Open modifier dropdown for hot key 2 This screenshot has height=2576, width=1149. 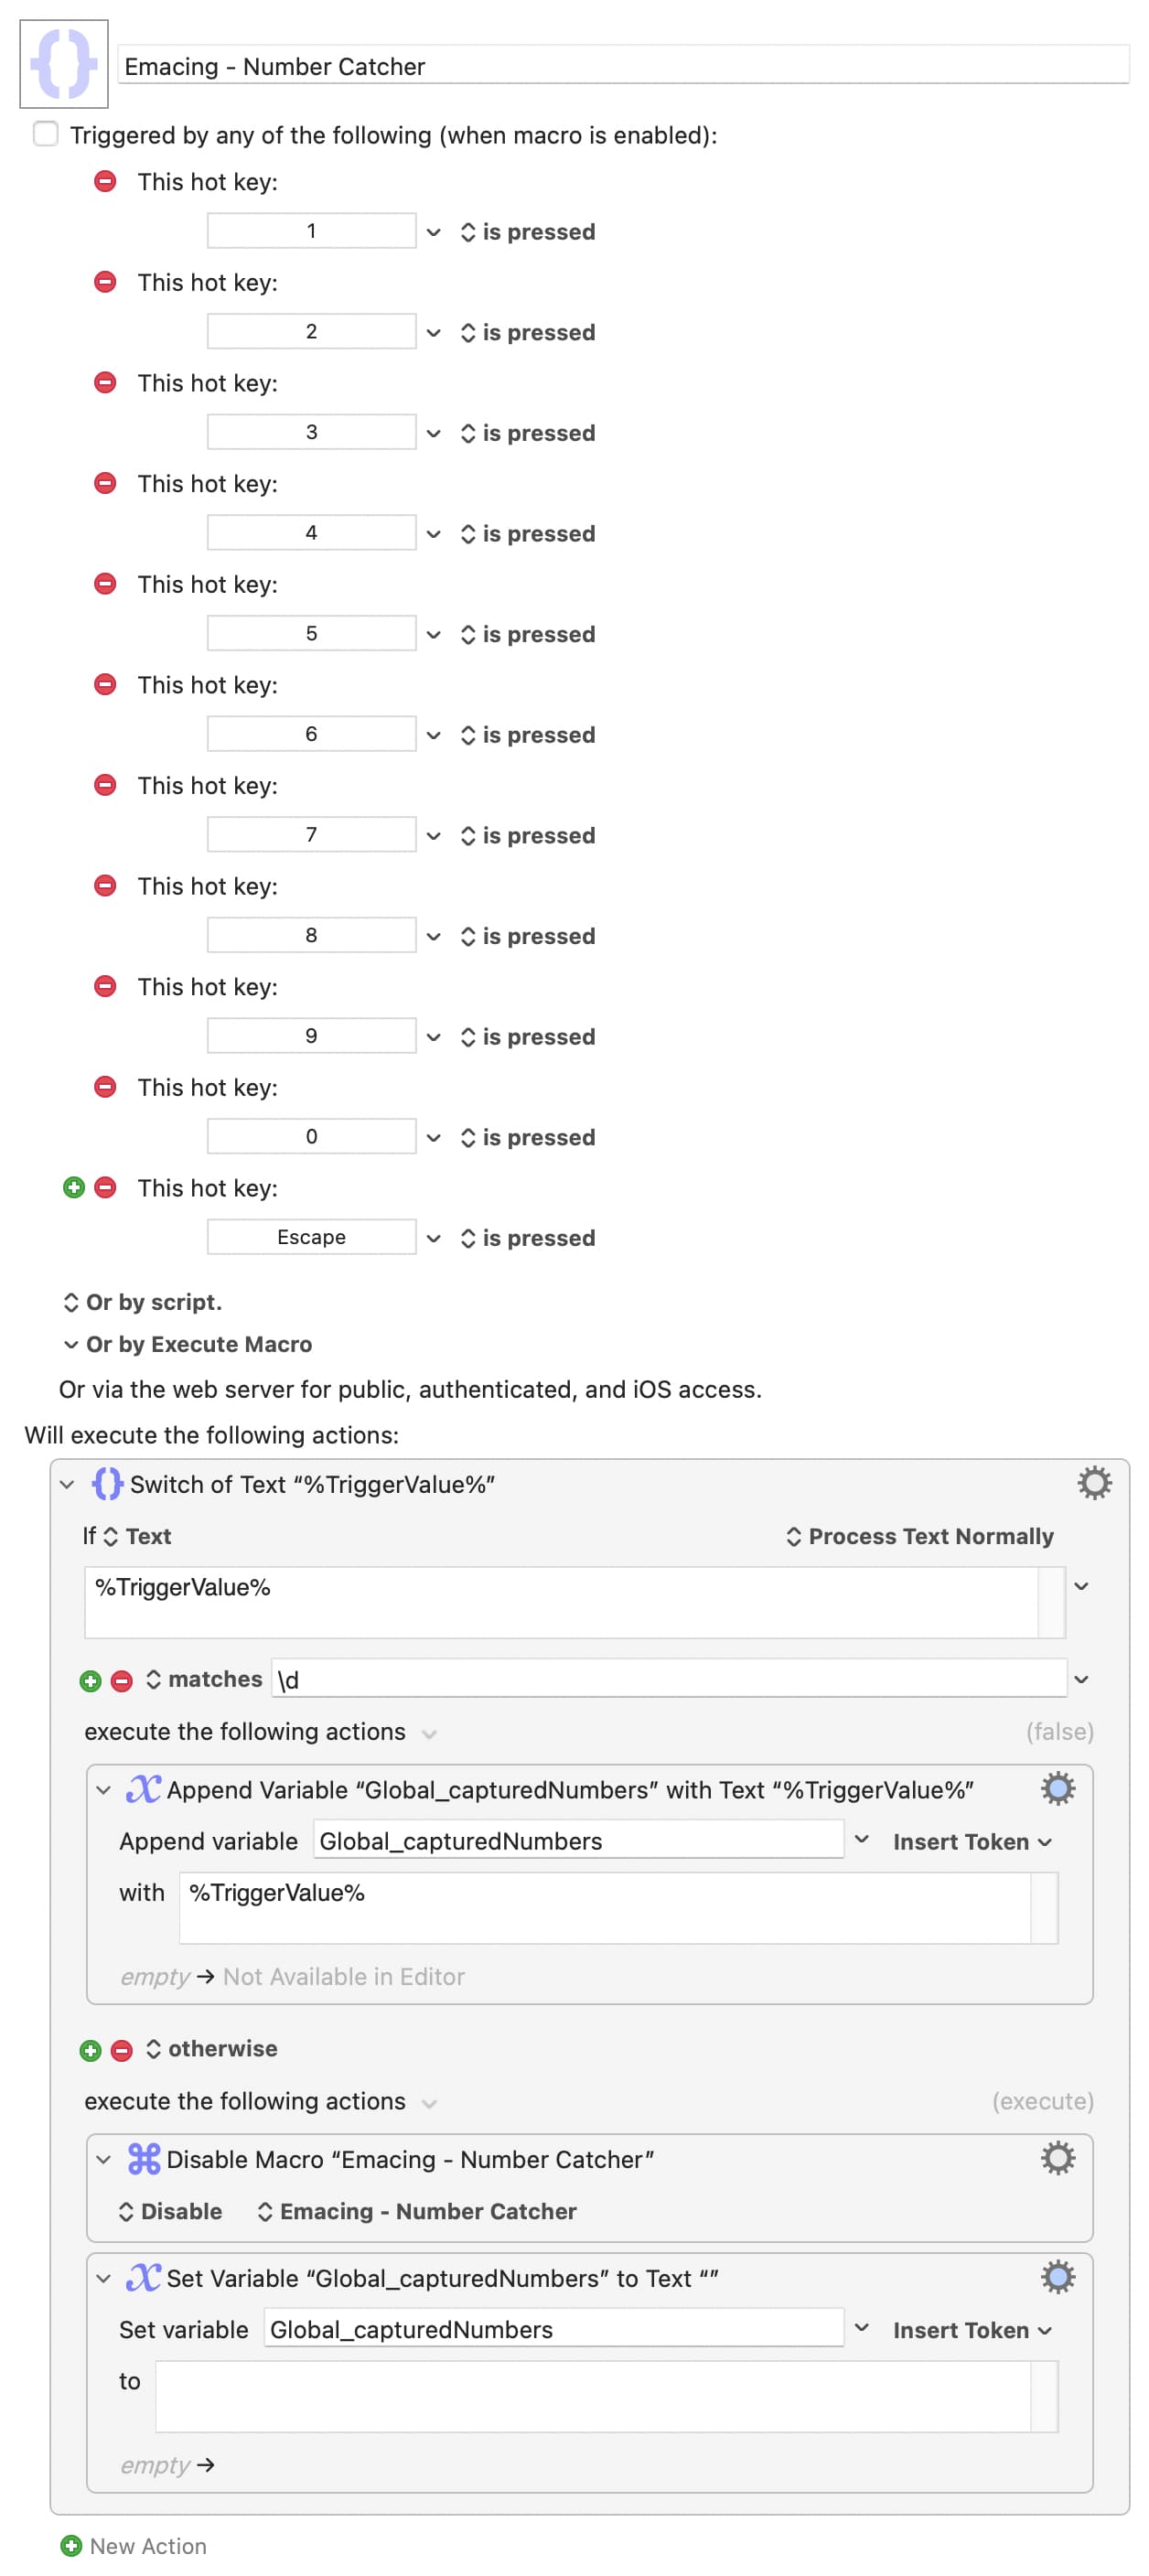[x=433, y=332]
